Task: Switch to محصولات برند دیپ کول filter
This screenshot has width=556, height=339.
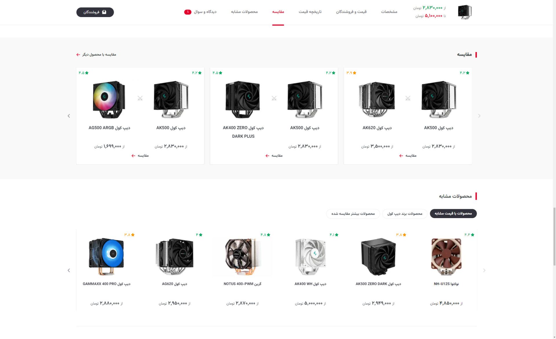Action: [x=405, y=213]
